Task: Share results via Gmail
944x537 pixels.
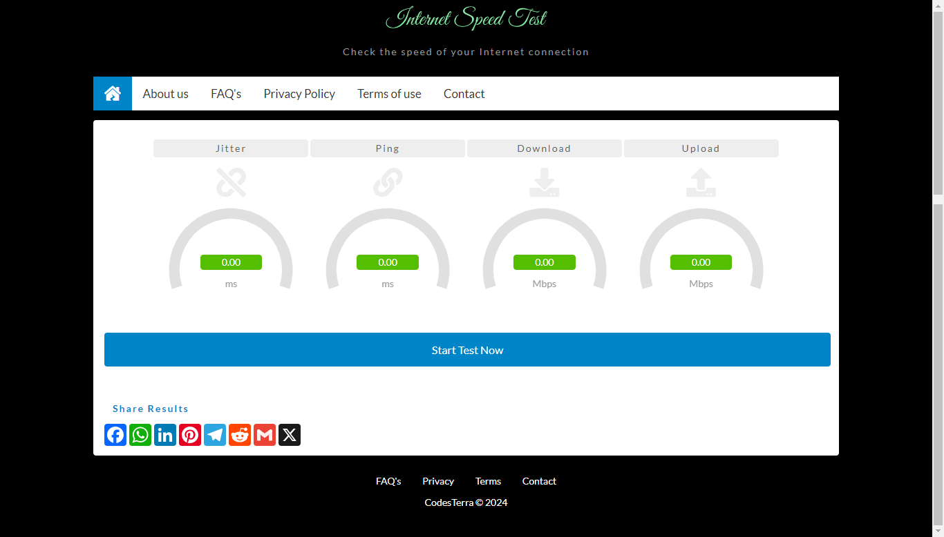Action: (x=265, y=435)
